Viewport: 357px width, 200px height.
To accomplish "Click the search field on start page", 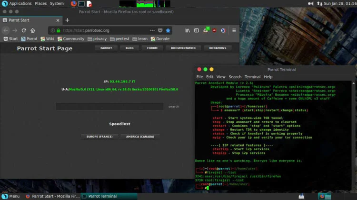I will coord(109,107).
